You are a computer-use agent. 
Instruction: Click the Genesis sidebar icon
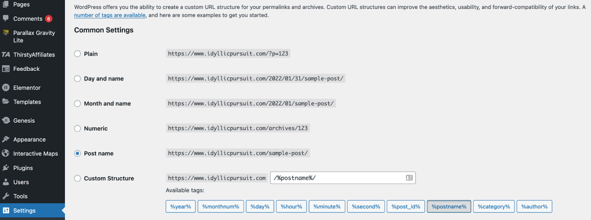[6, 120]
